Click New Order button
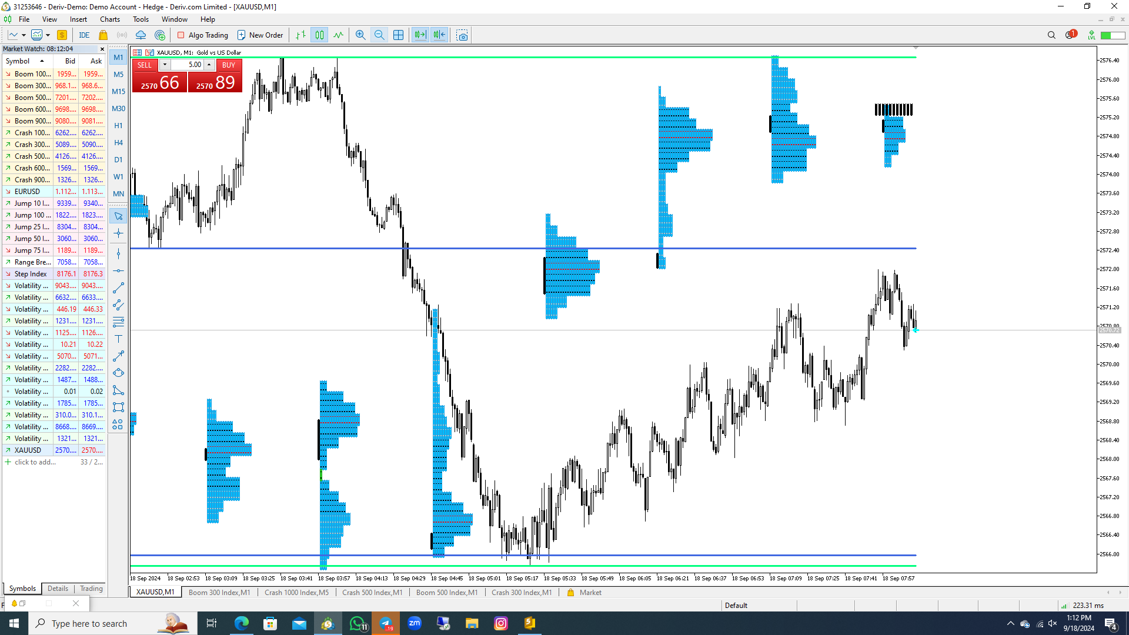 260,35
